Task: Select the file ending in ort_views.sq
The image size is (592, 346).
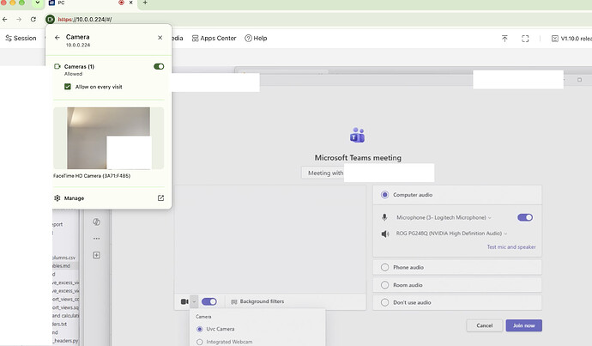Action: point(66,307)
